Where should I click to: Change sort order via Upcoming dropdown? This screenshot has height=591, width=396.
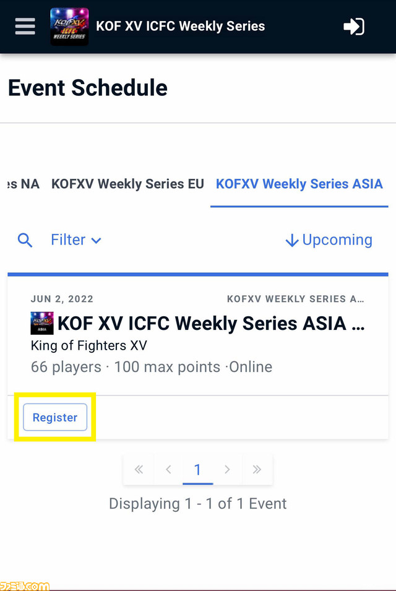pos(337,239)
